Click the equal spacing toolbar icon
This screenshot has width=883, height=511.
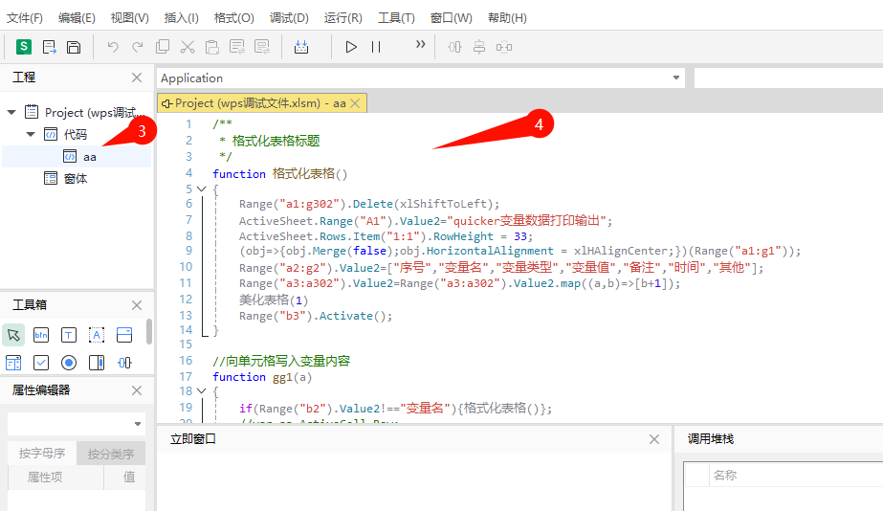[504, 47]
